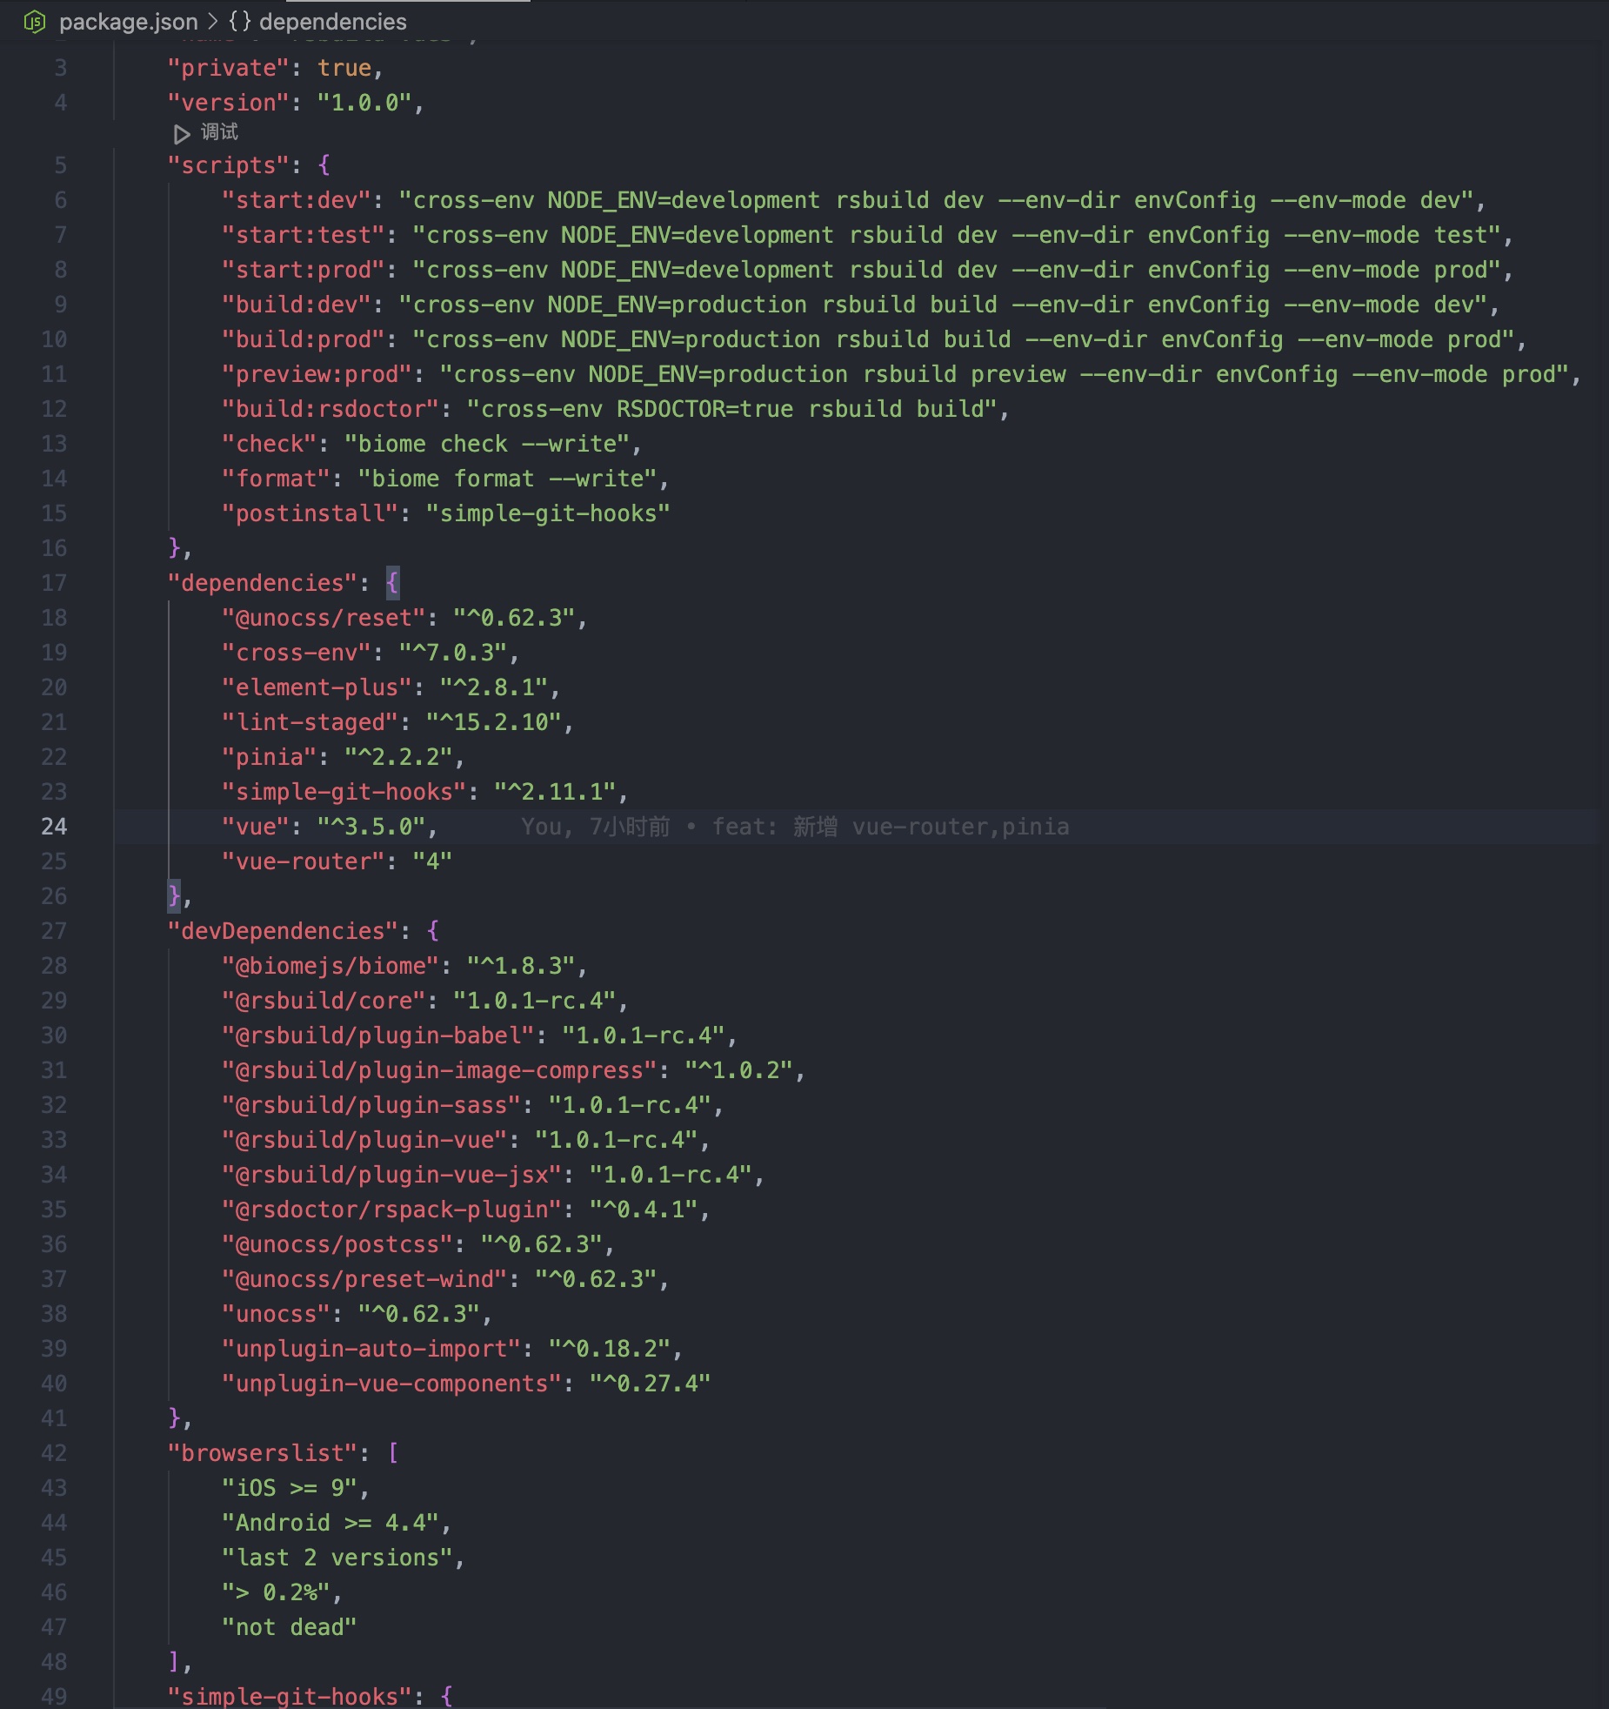Viewport: 1609px width, 1709px height.
Task: Click the package.json file icon in breadcrumb
Action: [x=34, y=22]
